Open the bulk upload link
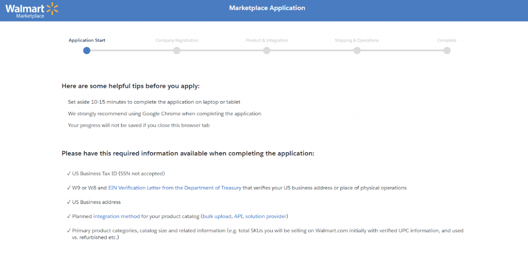 pyautogui.click(x=217, y=216)
